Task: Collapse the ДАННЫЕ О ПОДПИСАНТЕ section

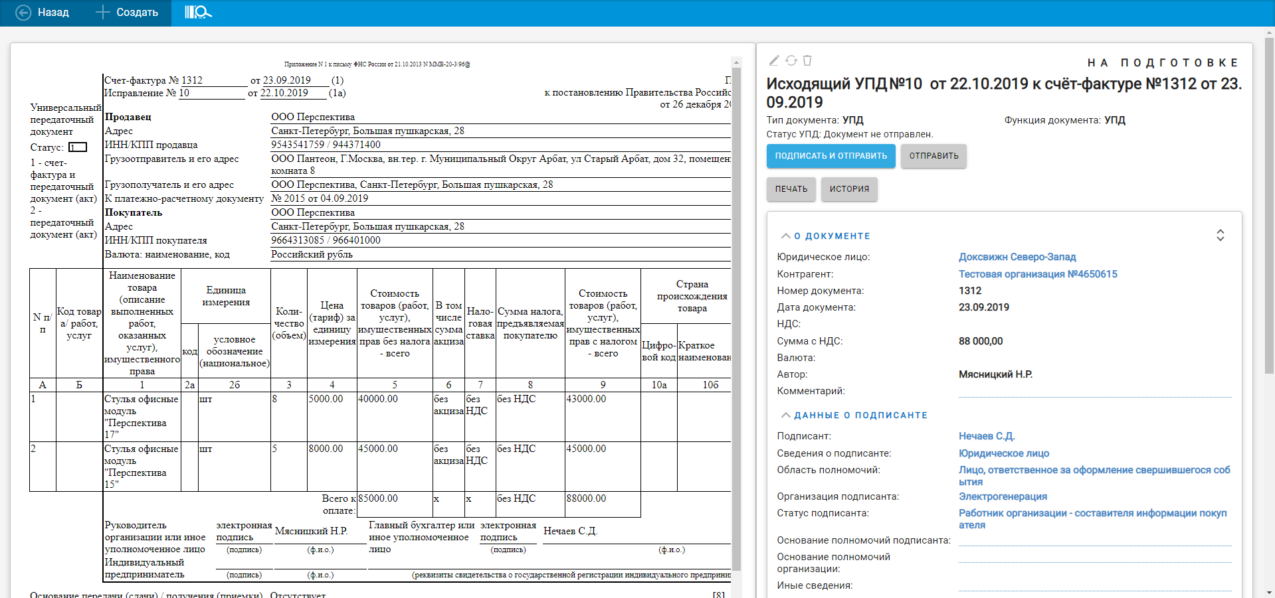Action: pos(854,415)
